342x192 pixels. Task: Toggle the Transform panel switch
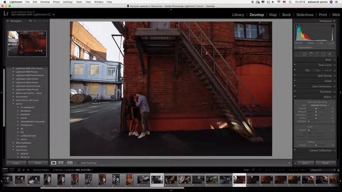294,92
